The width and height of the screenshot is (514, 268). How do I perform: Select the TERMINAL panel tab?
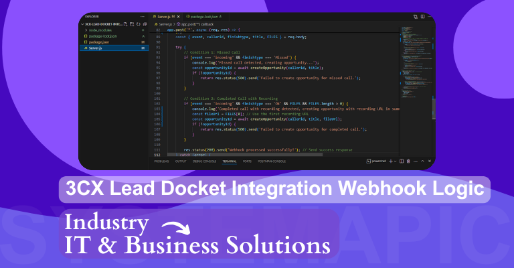coord(229,161)
